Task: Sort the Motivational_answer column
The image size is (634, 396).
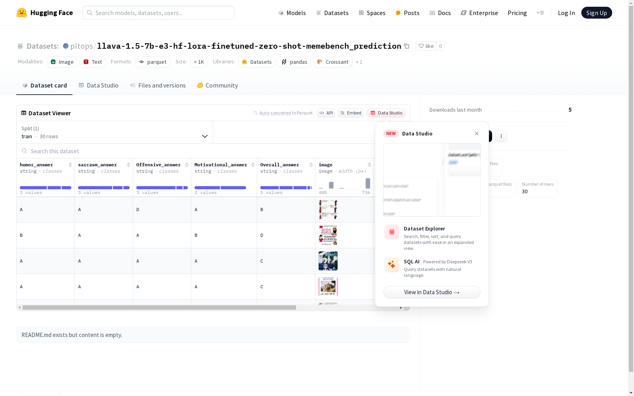Action: (253, 165)
